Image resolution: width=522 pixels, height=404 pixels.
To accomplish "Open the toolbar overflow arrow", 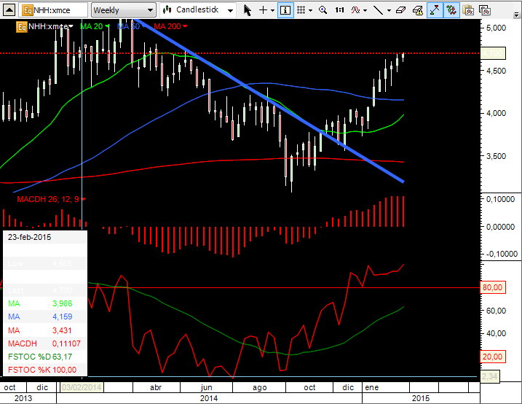I will point(516,15).
